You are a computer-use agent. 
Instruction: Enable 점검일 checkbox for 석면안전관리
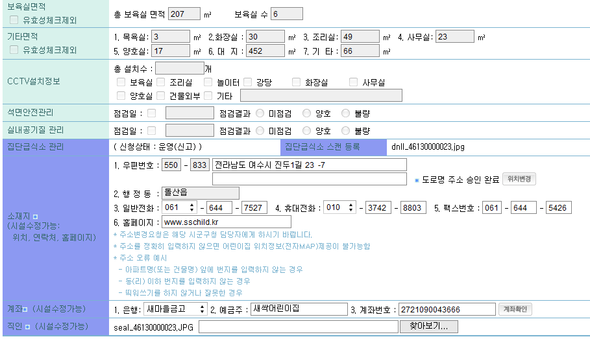[152, 113]
